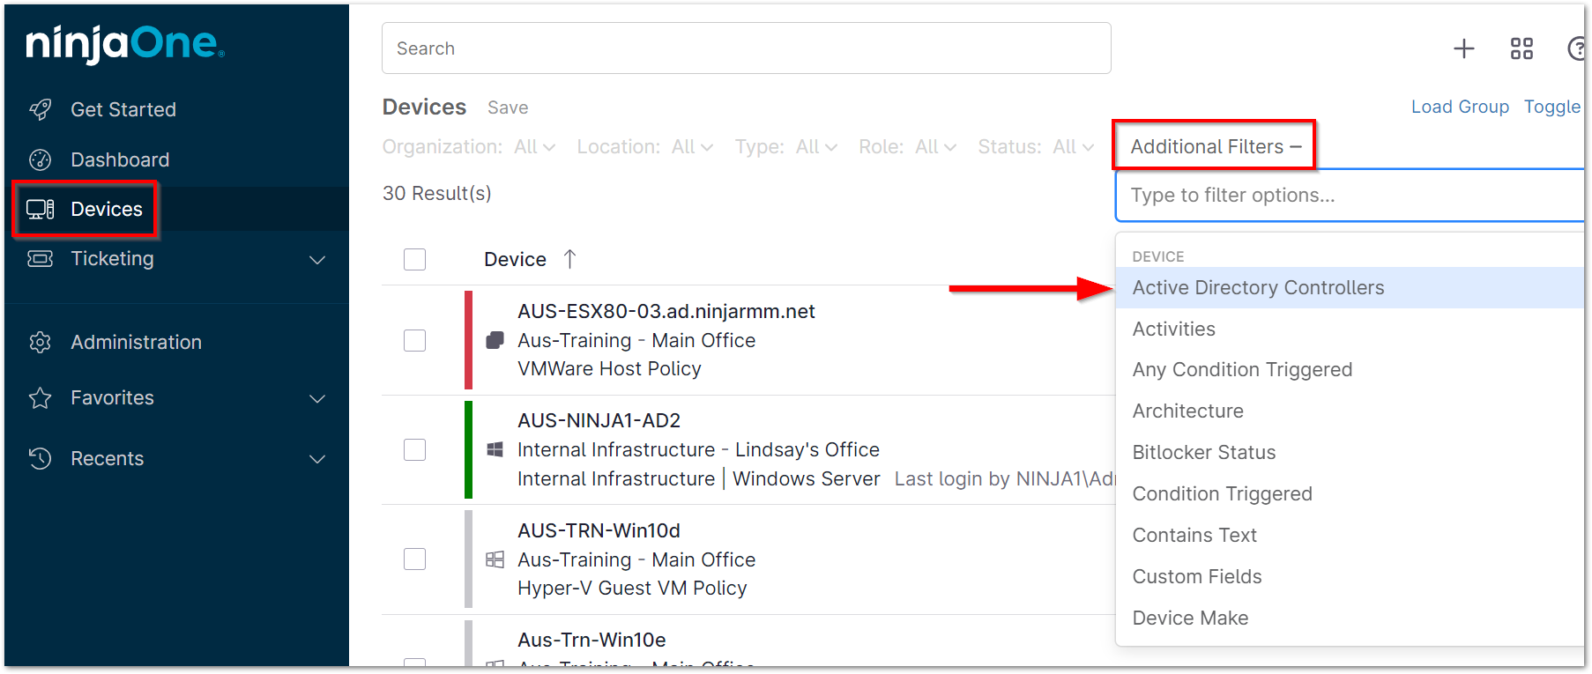Open Administration in sidebar

tap(136, 342)
